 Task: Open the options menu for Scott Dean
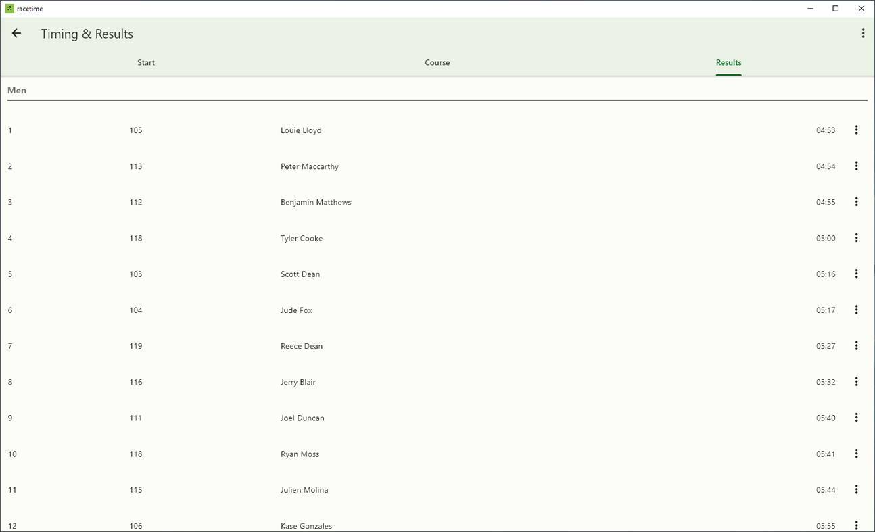(x=857, y=274)
